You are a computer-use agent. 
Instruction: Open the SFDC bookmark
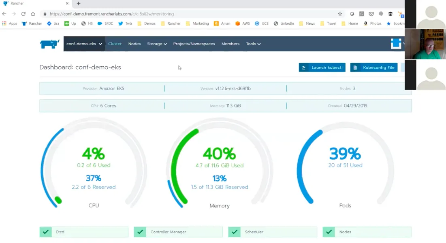(105, 23)
